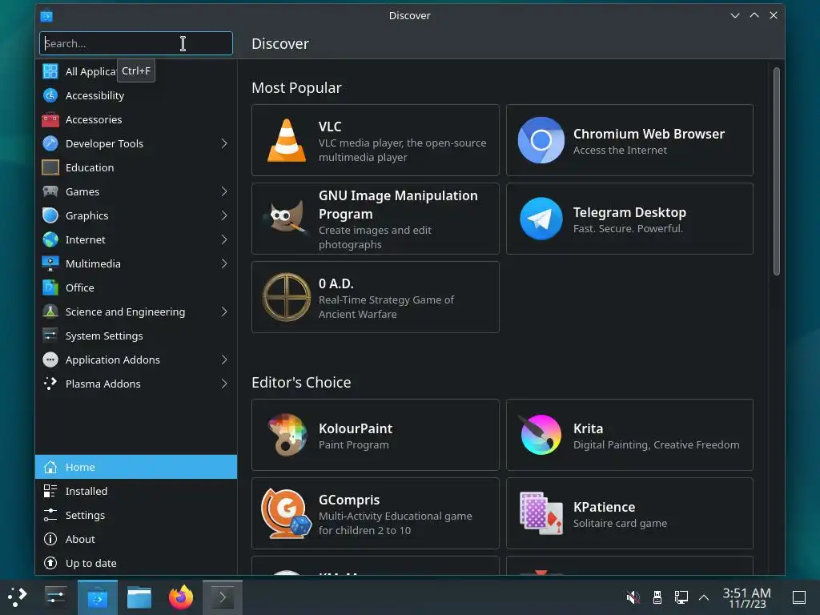
Task: Open the KPatience title text
Action: 604,507
